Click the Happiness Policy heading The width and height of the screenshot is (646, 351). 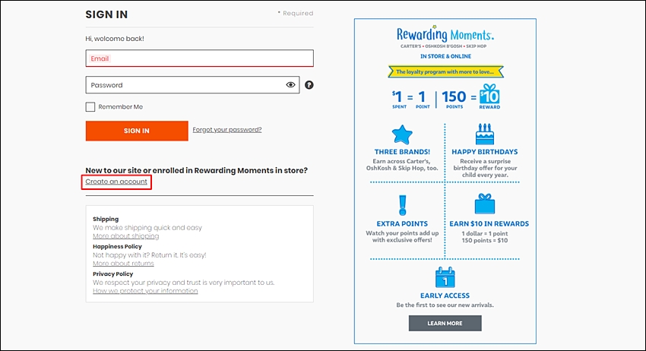click(x=117, y=246)
